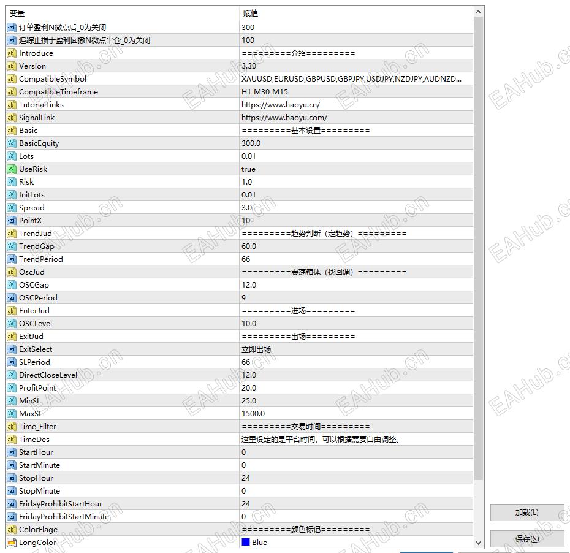This screenshot has height=553, width=570.
Task: Select the SignalLink value https://www.haoyu.com/
Action: (284, 118)
